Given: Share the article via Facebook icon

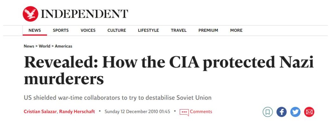Looking at the screenshot, I should tap(282, 112).
